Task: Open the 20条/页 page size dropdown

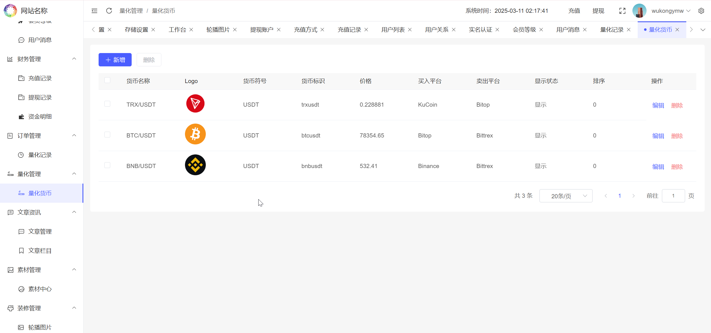Action: click(x=566, y=196)
